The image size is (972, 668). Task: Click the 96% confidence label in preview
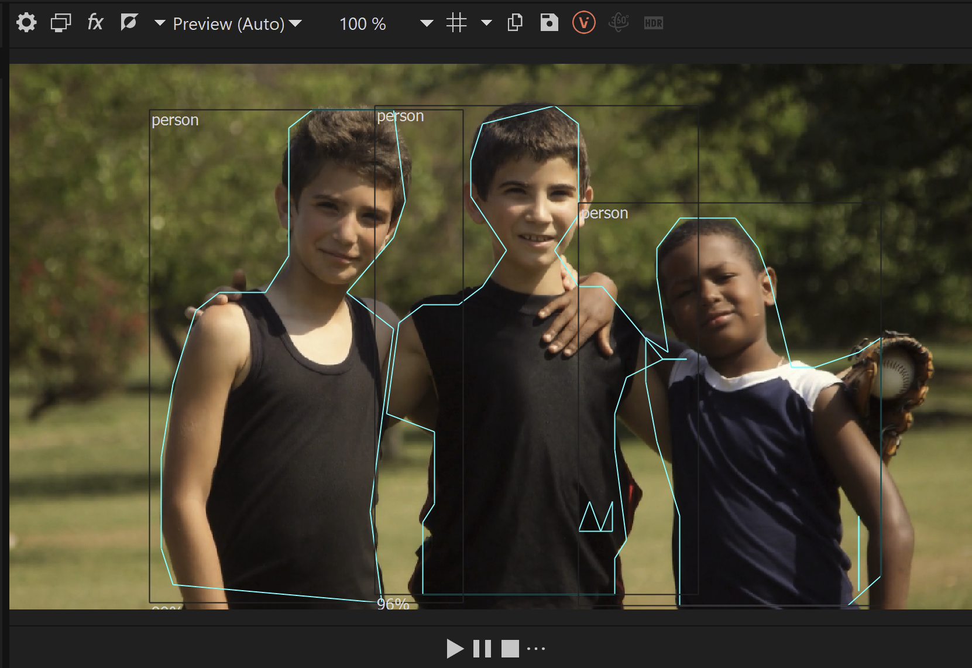[393, 603]
